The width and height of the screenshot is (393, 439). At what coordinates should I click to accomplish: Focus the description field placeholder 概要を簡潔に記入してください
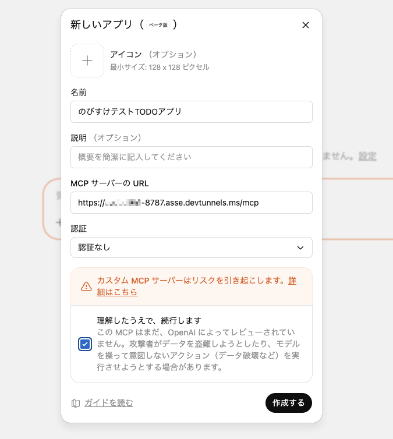tap(192, 157)
